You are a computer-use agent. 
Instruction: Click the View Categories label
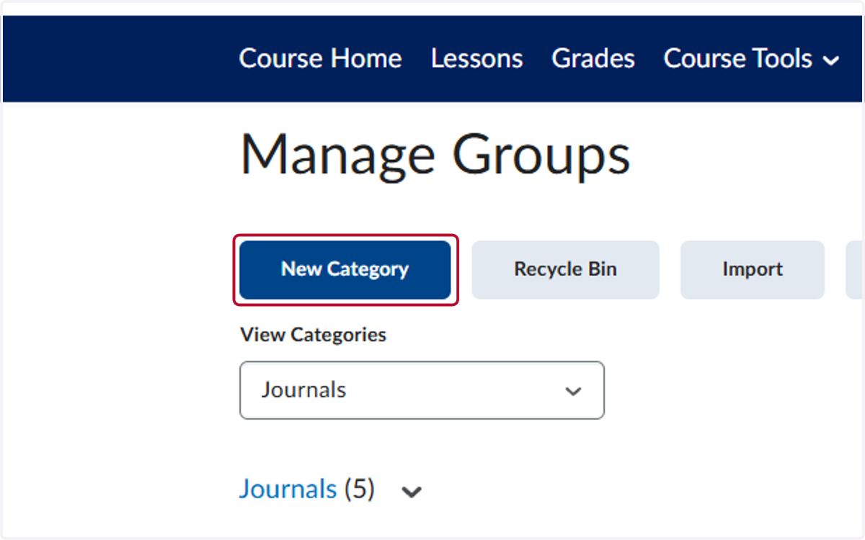click(x=313, y=335)
